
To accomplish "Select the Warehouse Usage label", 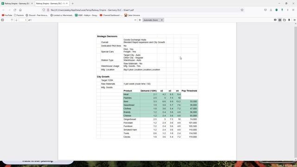I will pos(110,66).
